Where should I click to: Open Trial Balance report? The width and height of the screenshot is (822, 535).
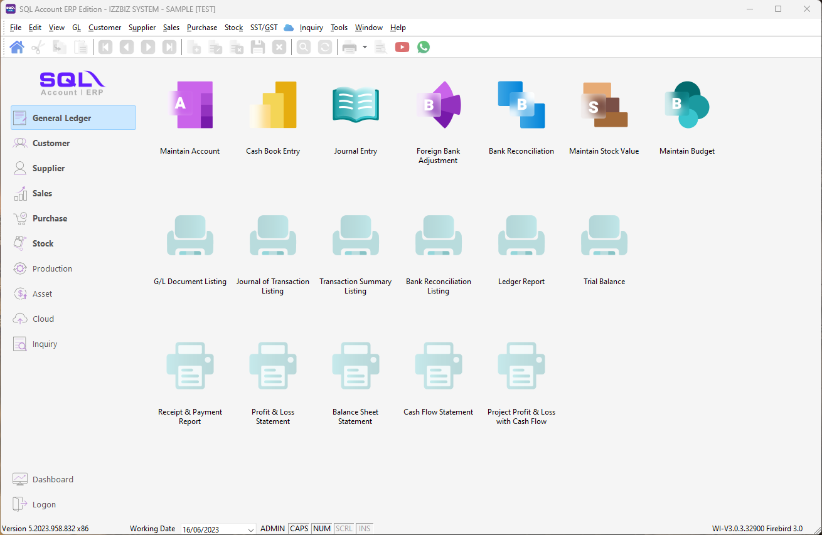click(x=604, y=250)
